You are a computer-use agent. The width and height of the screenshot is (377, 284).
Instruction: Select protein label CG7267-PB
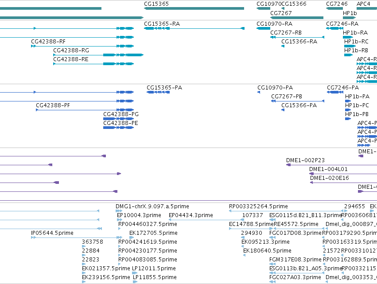(x=287, y=97)
